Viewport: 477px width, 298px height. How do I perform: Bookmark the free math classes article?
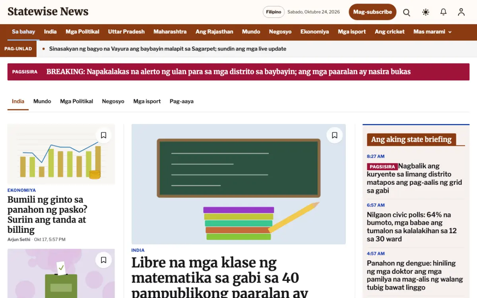[335, 135]
